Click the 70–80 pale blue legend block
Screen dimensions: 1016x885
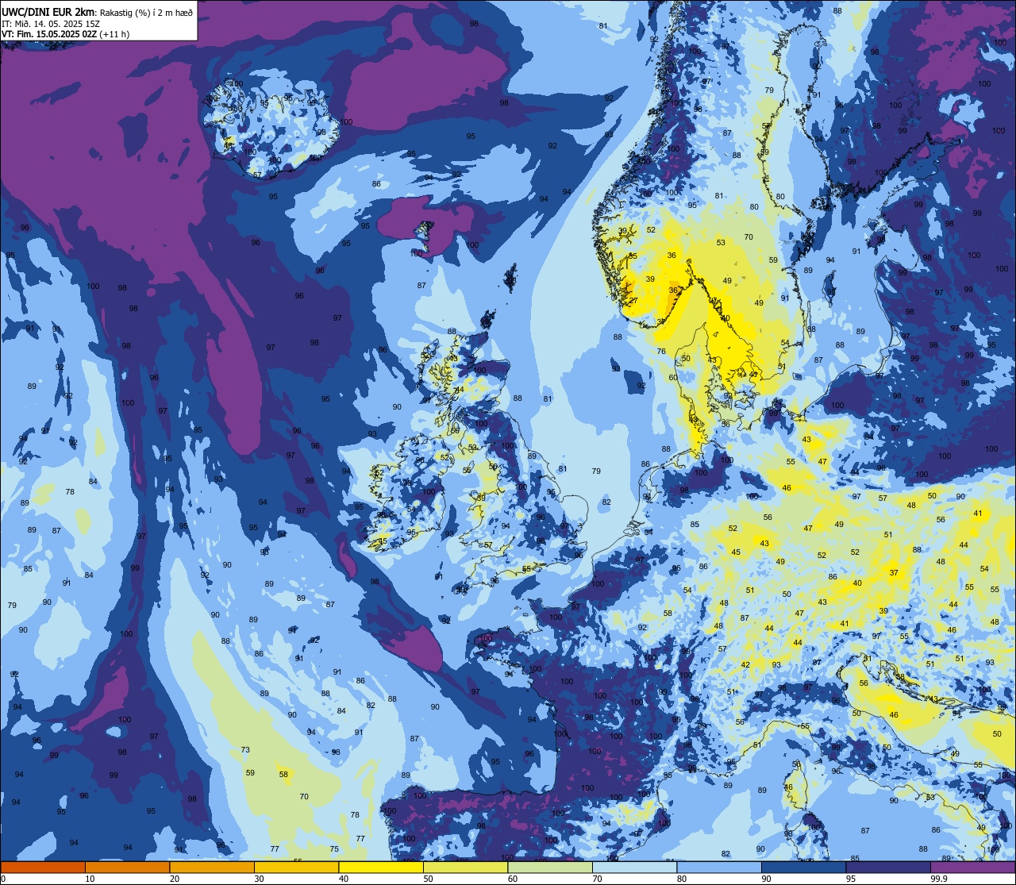coord(634,867)
